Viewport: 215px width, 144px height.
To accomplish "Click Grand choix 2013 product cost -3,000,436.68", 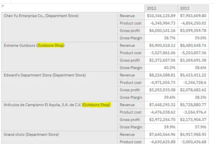I will (193, 141).
